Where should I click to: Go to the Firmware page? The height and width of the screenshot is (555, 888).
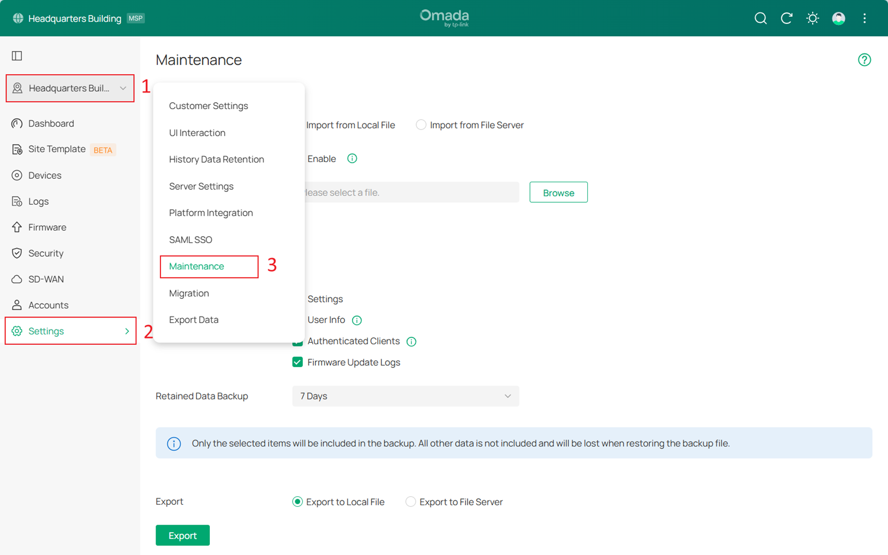tap(47, 227)
